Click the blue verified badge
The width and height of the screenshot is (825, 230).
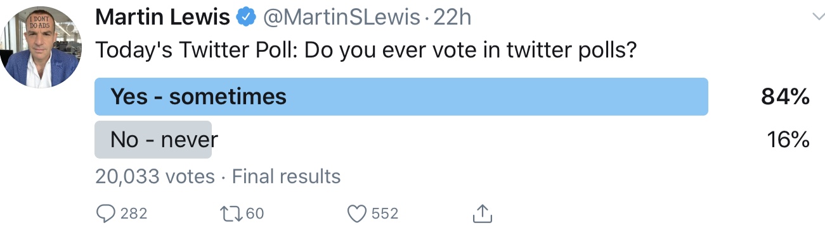point(246,18)
